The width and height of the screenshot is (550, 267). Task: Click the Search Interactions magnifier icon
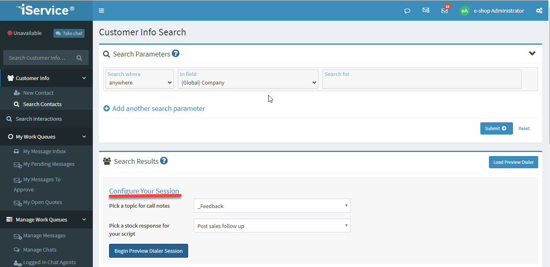[9, 119]
